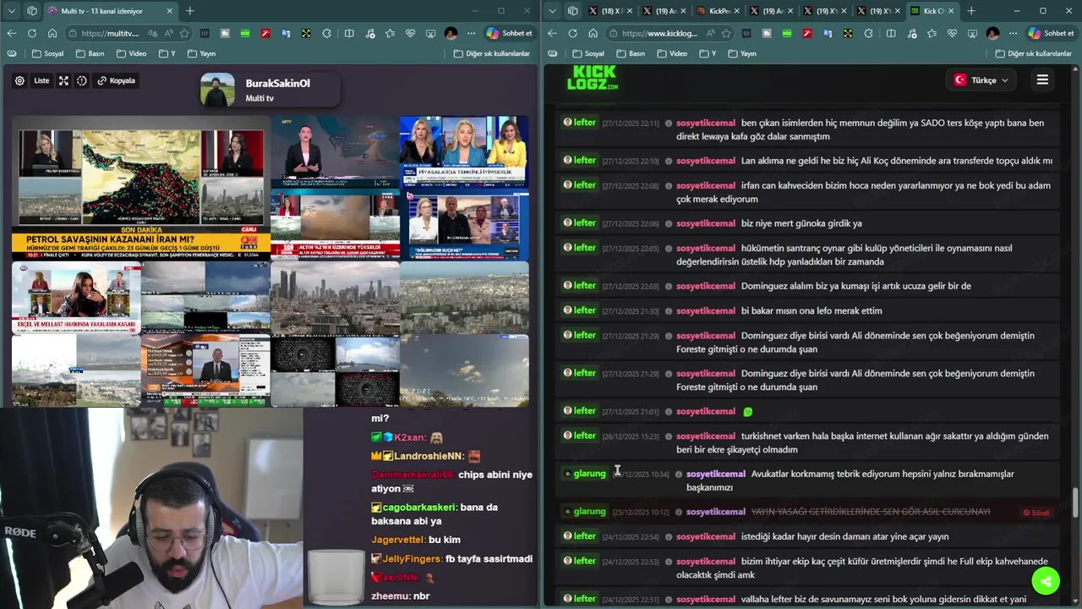Screen dimensions: 1082x609
Task: Open Browser essentials heart in Multi tv window
Action: pos(410,33)
